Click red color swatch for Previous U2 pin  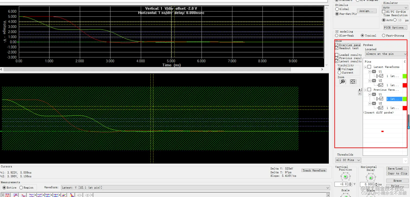(405, 108)
